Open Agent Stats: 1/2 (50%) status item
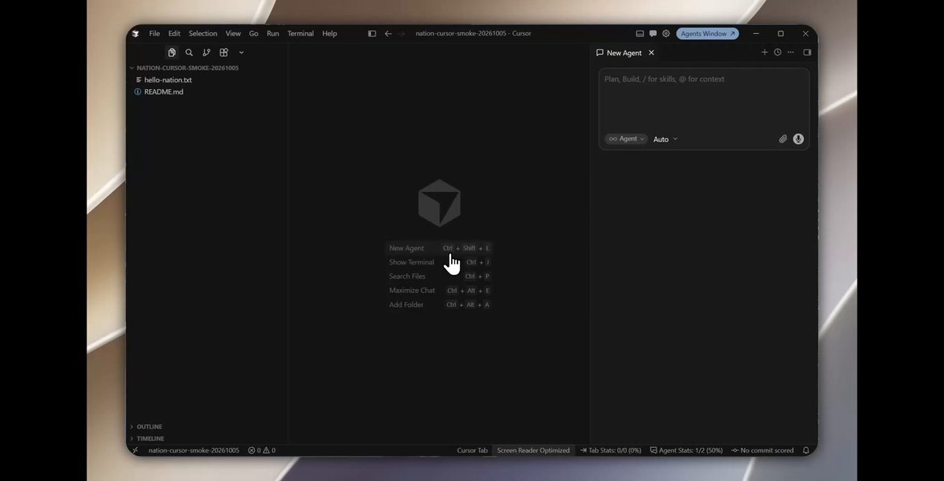Screen dimensions: 944x481 687,450
